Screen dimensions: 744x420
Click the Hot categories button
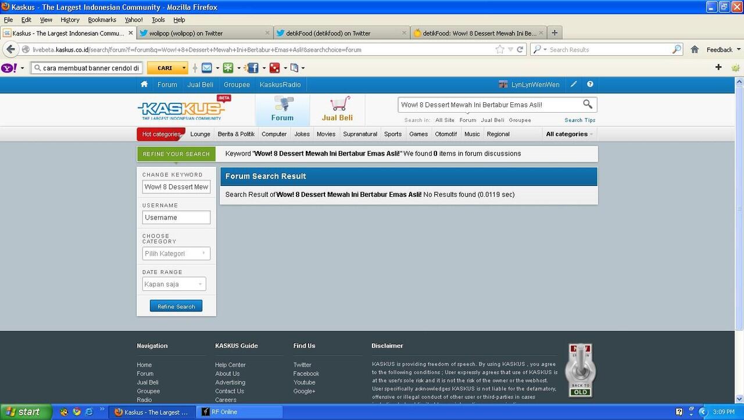[x=161, y=134]
